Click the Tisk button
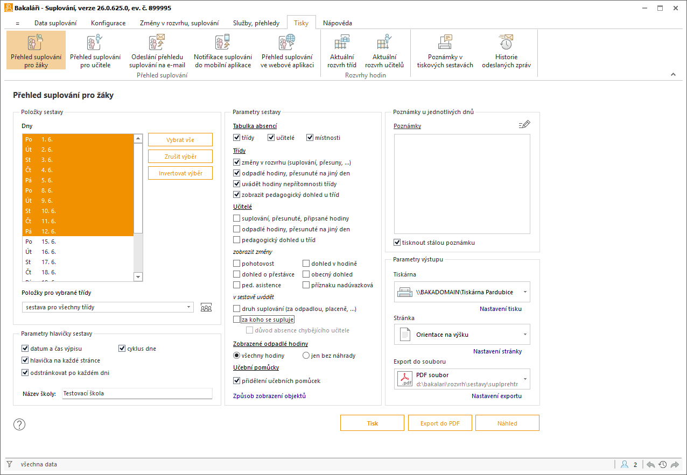The image size is (687, 475). pyautogui.click(x=373, y=423)
